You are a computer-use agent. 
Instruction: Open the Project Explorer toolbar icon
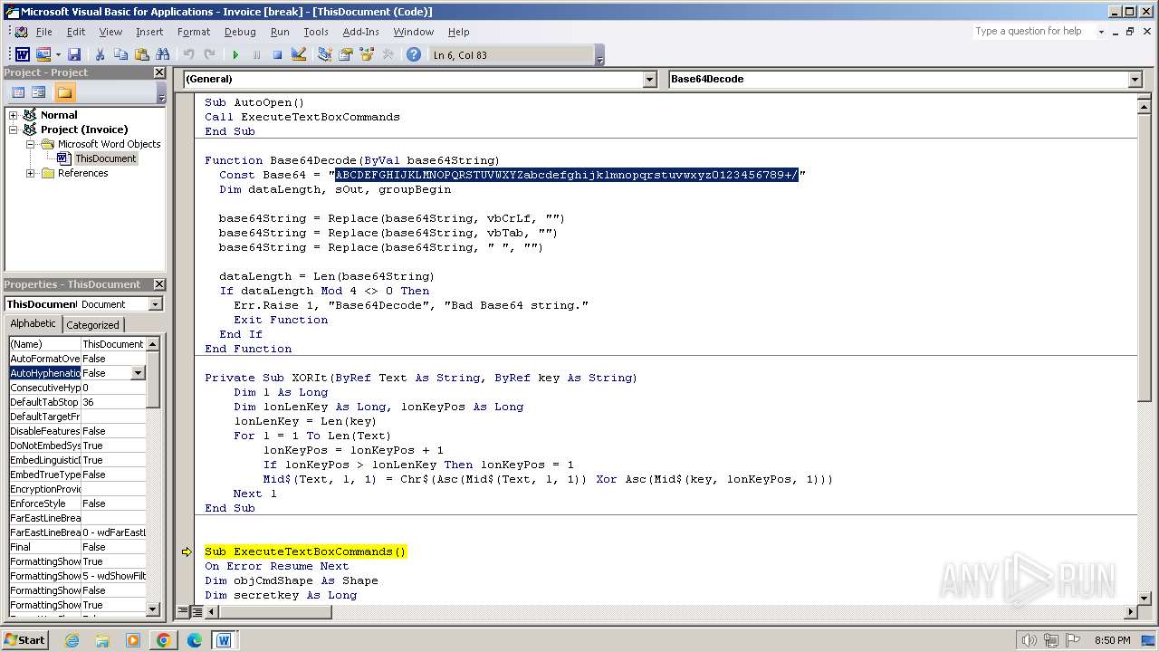click(x=324, y=55)
